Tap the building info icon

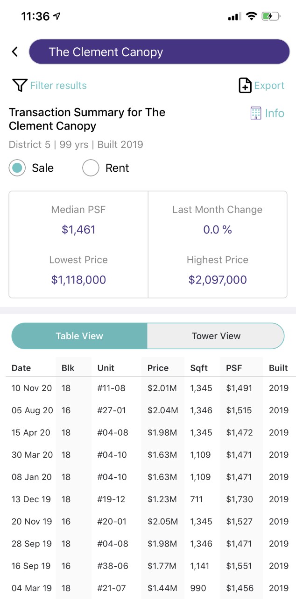255,113
